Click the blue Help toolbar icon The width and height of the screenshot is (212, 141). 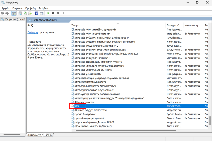pos(36,13)
